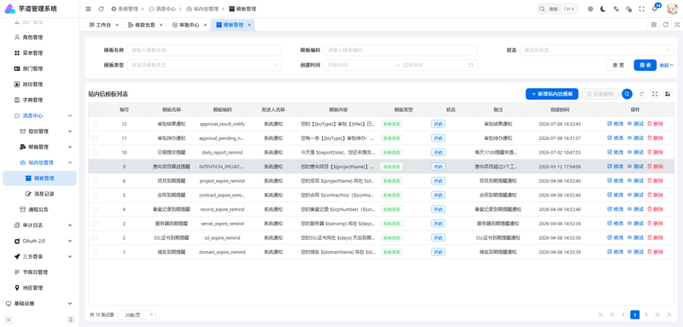The height and width of the screenshot is (327, 683).
Task: Check the row for 项目到期提醒
Action: pyautogui.click(x=95, y=181)
